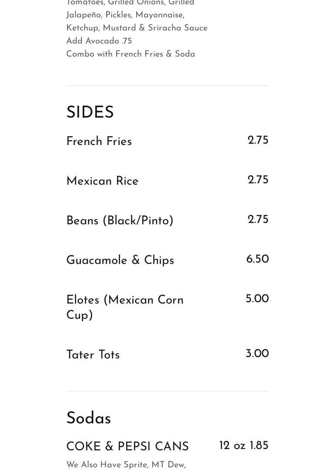335x473 pixels.
Task: Click the Mexican Rice 2.75 price
Action: tap(258, 180)
